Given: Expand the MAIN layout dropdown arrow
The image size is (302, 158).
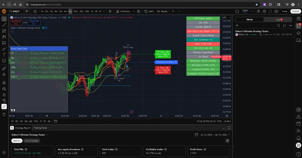Looking at the screenshot, I should coord(252,11).
